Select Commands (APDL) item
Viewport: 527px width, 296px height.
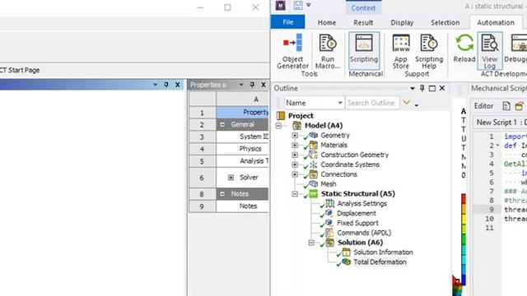364,233
